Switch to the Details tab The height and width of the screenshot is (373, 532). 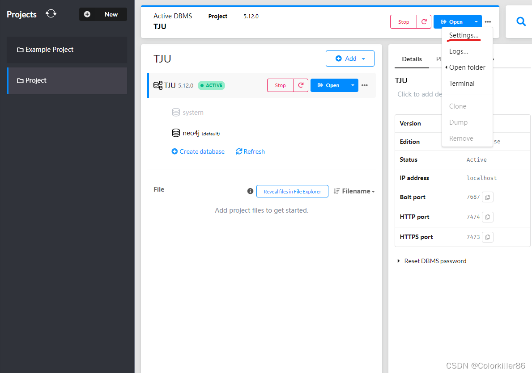point(411,59)
